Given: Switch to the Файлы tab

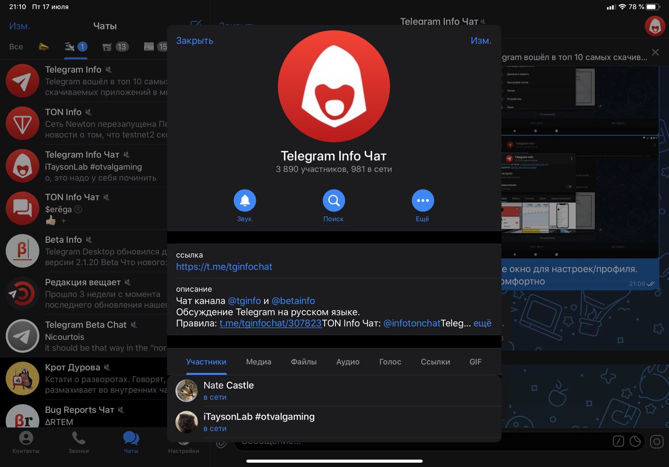Looking at the screenshot, I should pos(304,362).
